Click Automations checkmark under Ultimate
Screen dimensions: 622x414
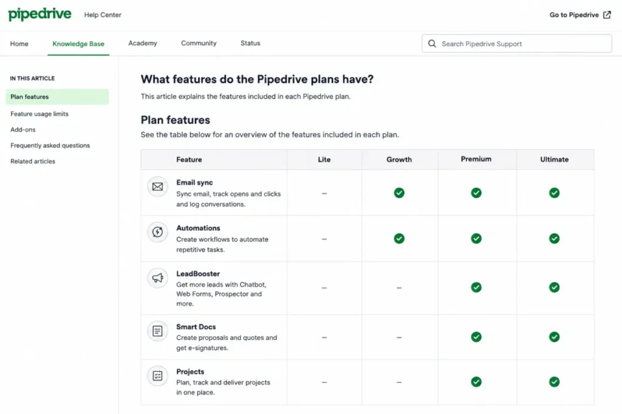point(554,239)
